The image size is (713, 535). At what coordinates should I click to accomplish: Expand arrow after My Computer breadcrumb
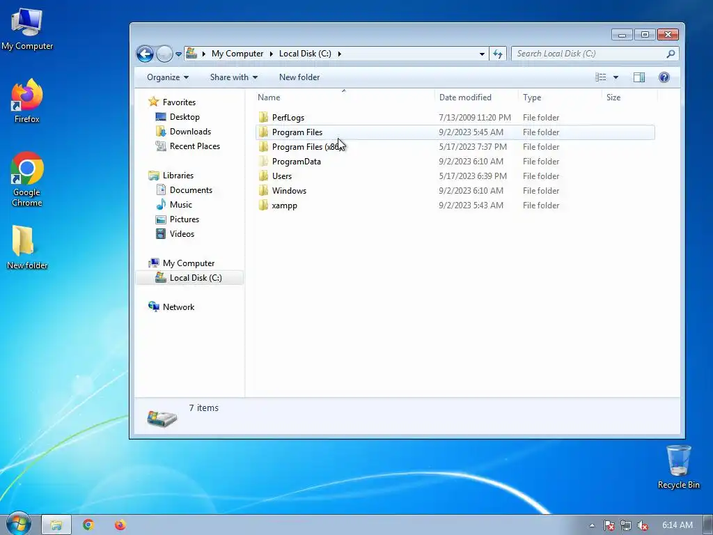pos(271,54)
